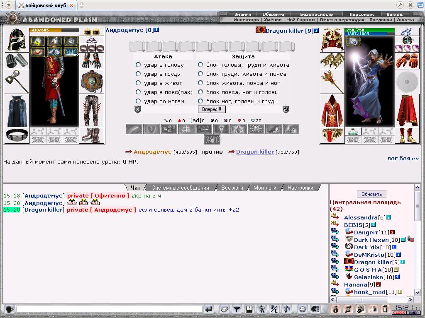Click the red gloves slot of Dragon killer
The image size is (425, 318).
[x=407, y=61]
